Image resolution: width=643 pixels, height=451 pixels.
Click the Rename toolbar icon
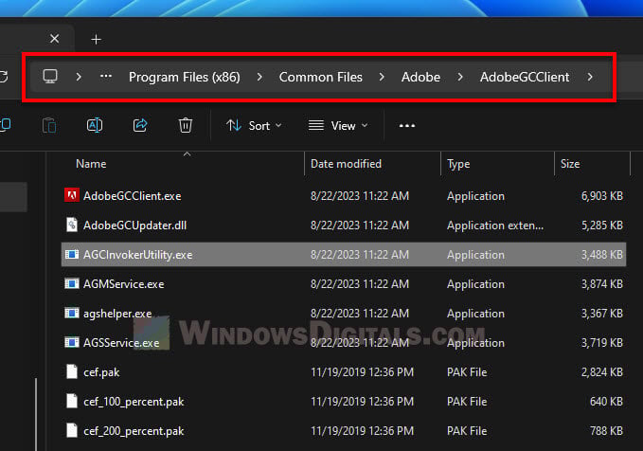[x=95, y=125]
